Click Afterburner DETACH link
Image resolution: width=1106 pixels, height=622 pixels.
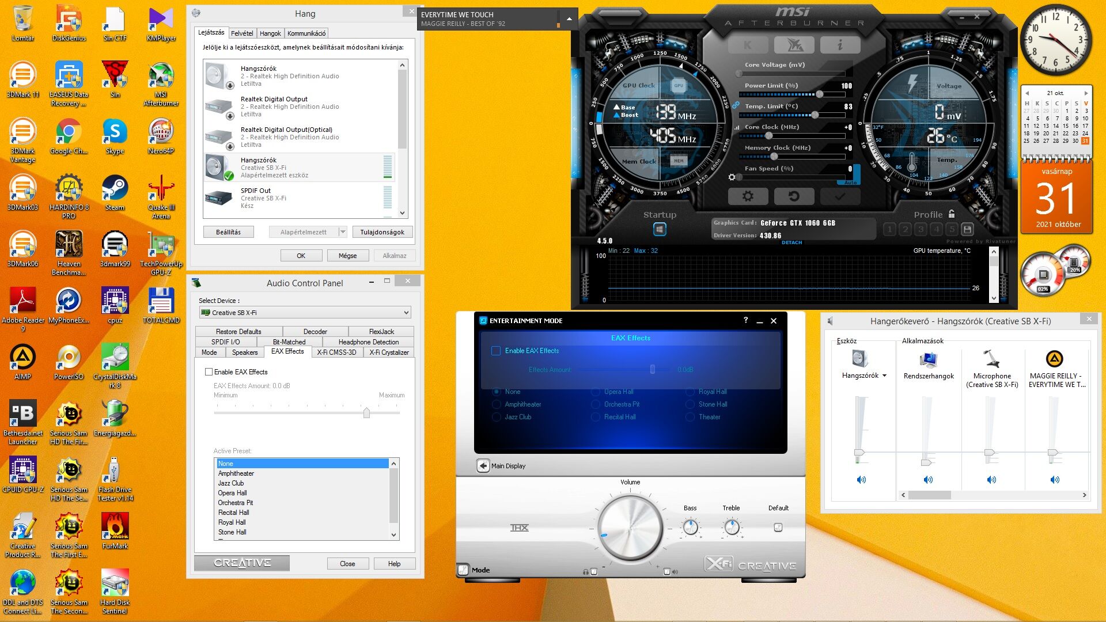point(791,242)
